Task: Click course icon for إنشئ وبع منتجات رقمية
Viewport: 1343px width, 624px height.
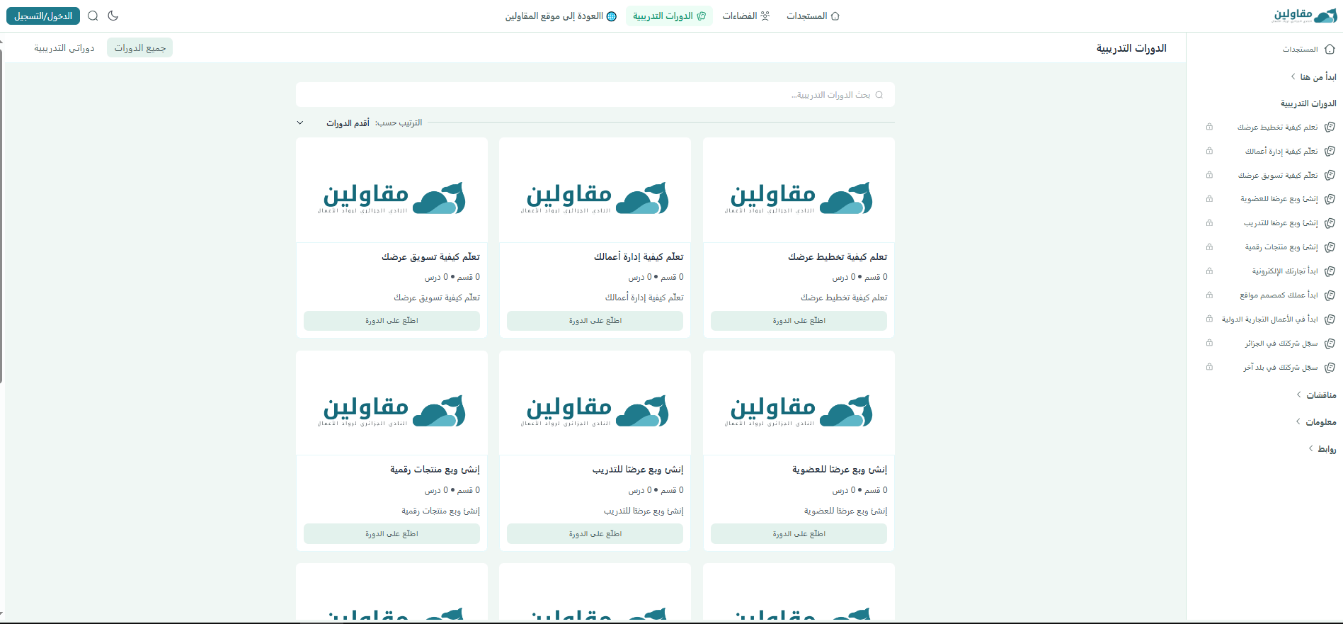Action: (x=1330, y=247)
